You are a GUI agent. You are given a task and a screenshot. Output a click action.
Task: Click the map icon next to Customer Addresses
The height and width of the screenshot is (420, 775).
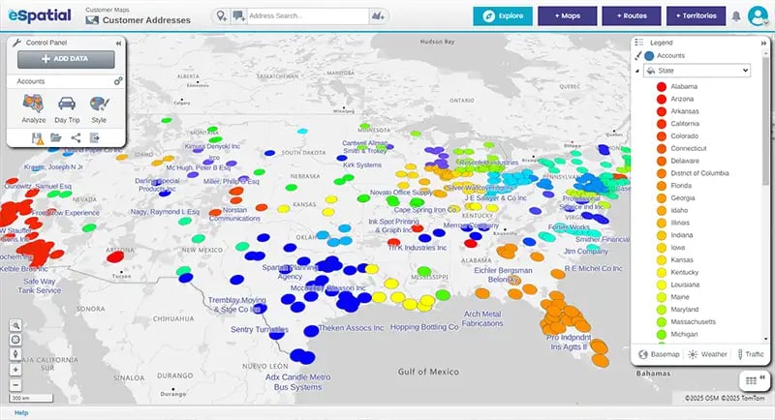coord(92,20)
